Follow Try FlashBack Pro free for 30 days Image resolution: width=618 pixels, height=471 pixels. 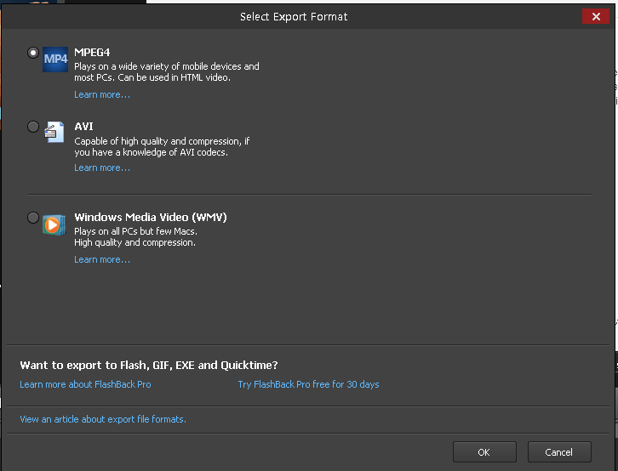[x=309, y=384]
